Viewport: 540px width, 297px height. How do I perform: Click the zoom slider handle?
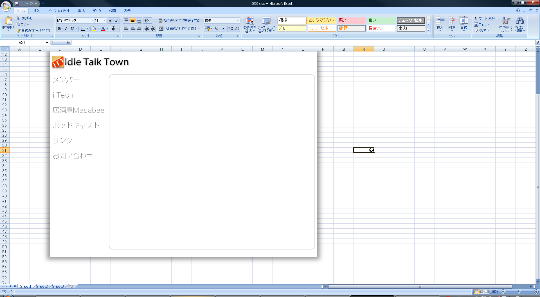(519, 292)
